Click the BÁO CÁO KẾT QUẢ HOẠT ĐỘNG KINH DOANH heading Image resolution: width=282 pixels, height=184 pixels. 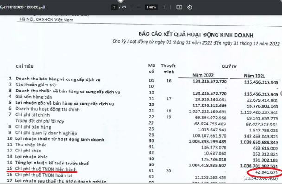[x=196, y=34]
